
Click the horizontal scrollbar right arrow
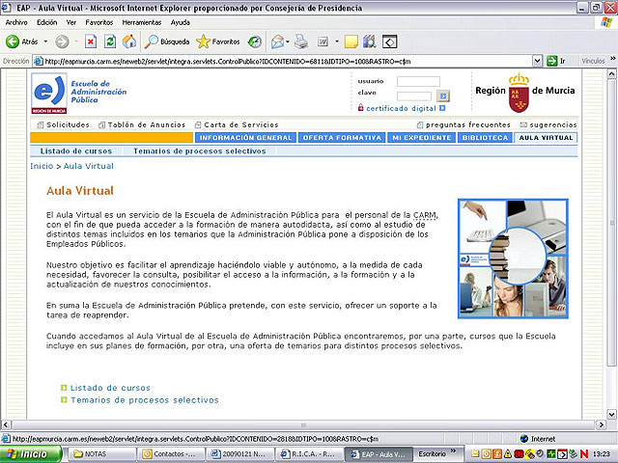coord(602,424)
